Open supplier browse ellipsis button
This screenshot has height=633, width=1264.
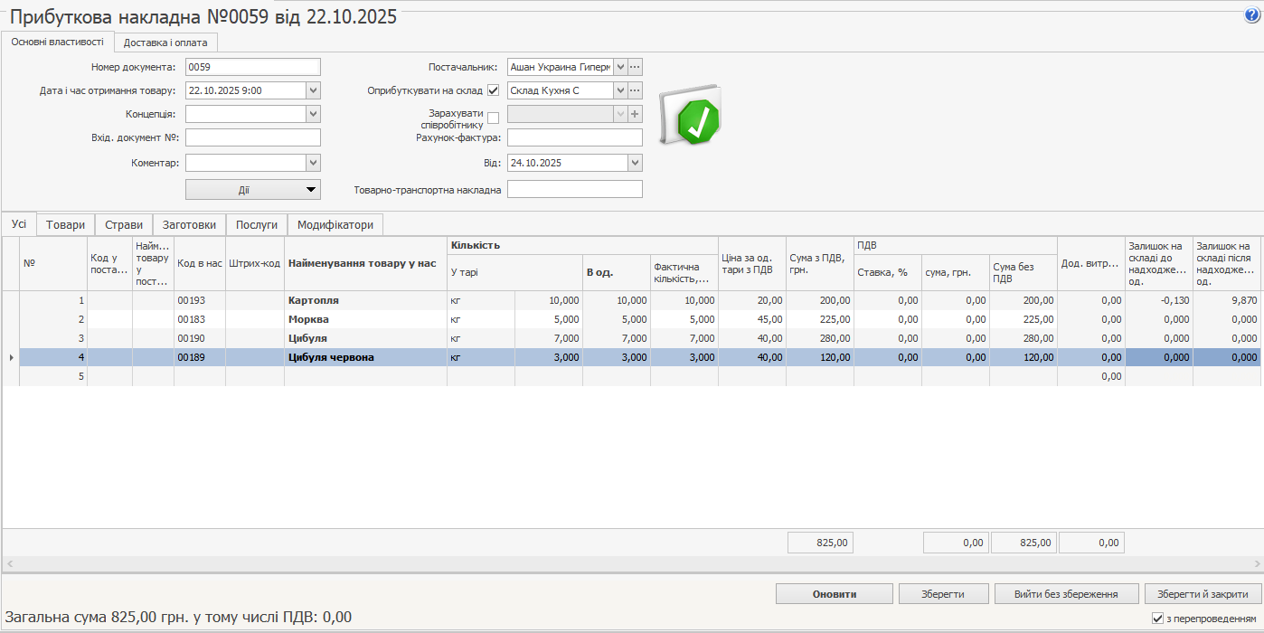(635, 67)
